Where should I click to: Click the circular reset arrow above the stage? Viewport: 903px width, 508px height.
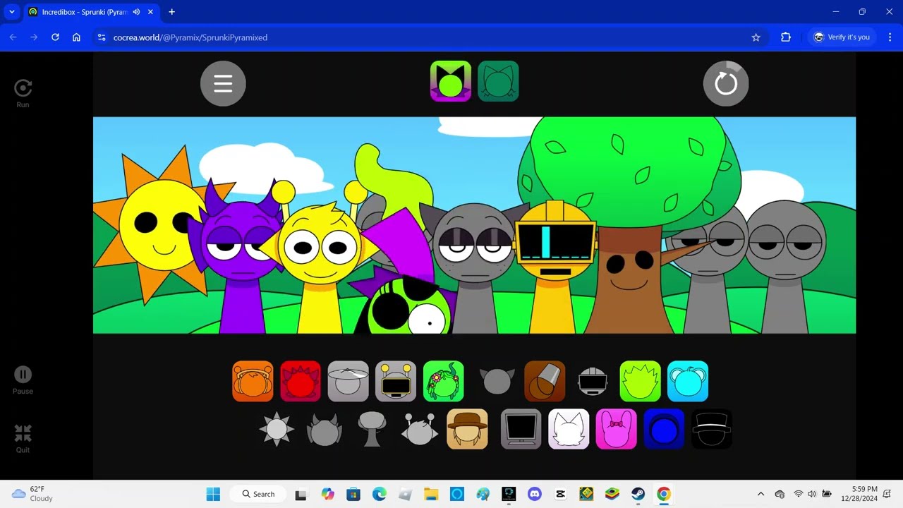725,83
